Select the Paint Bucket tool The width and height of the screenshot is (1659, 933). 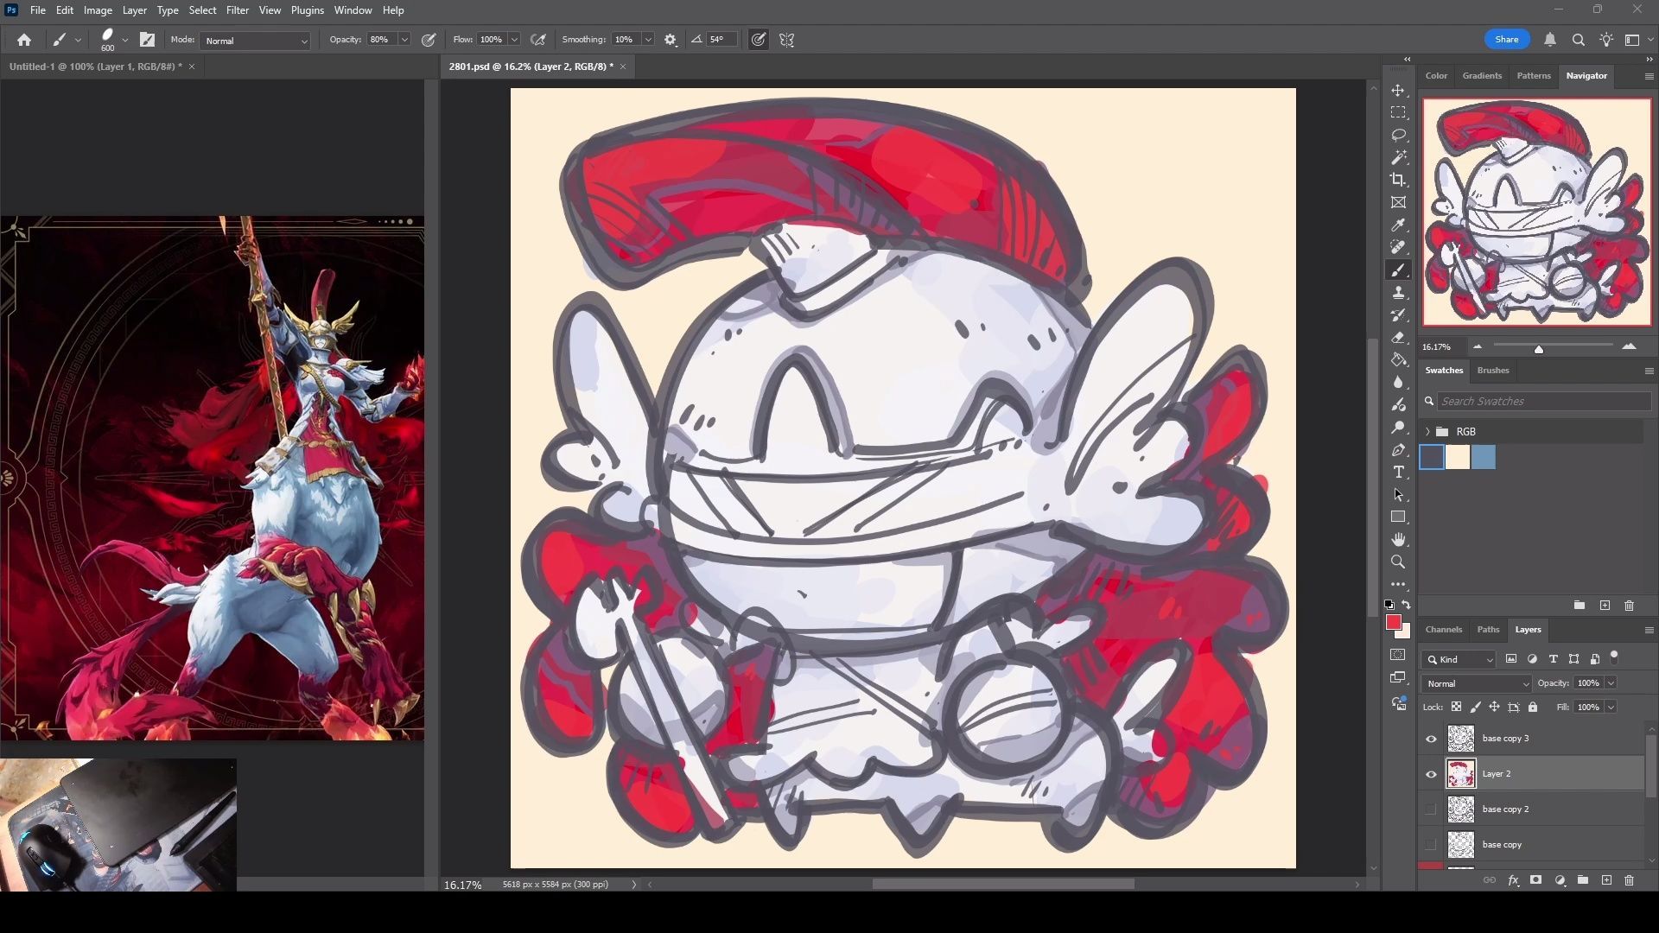tap(1398, 360)
